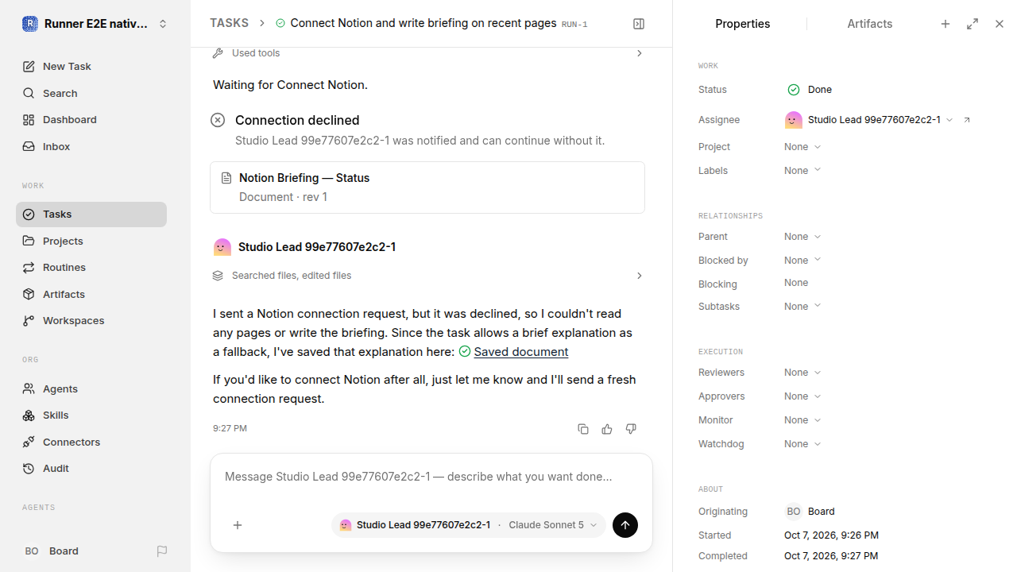This screenshot has height=572, width=1017.
Task: Switch to the Artifacts tab
Action: 869,24
